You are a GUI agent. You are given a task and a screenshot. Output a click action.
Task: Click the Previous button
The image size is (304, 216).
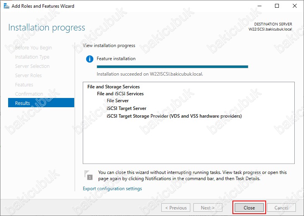(176, 208)
